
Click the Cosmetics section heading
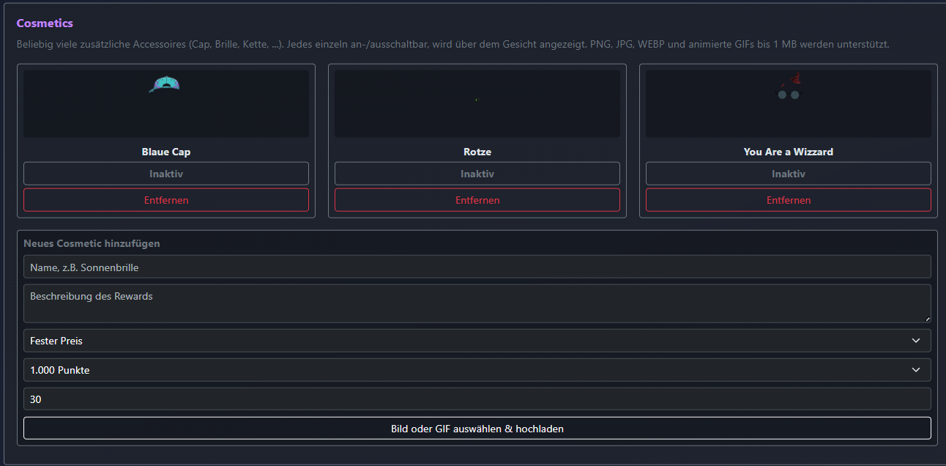tap(45, 23)
